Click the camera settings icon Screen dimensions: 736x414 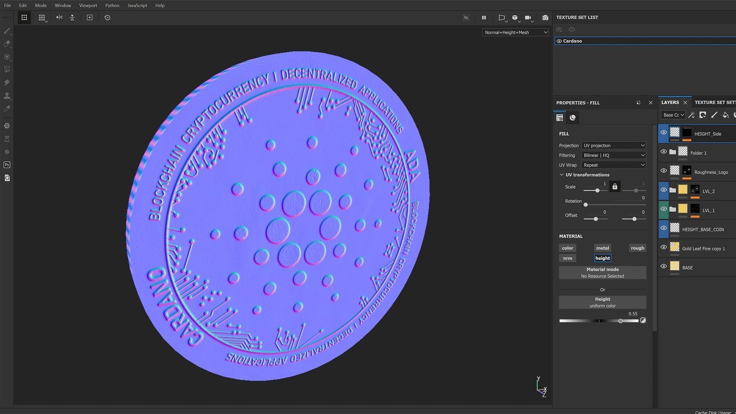click(x=528, y=18)
